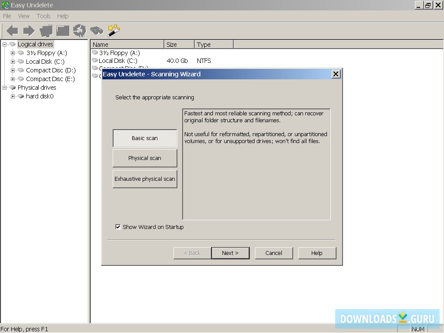Launch the Scanning Wizard with the magic wand icon
Viewport: 444px width, 333px height.
click(113, 30)
